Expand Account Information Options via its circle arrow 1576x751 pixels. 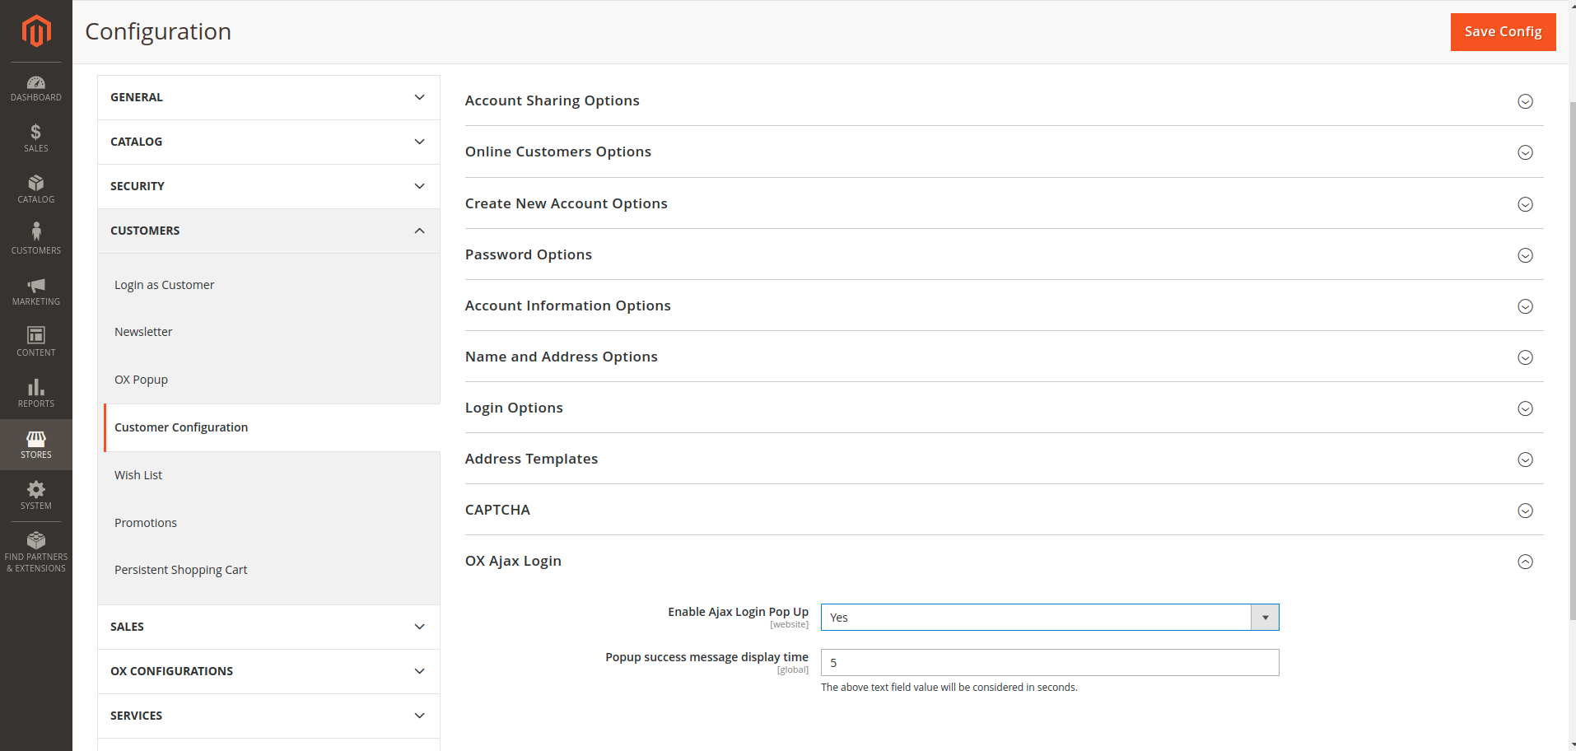[x=1525, y=306]
